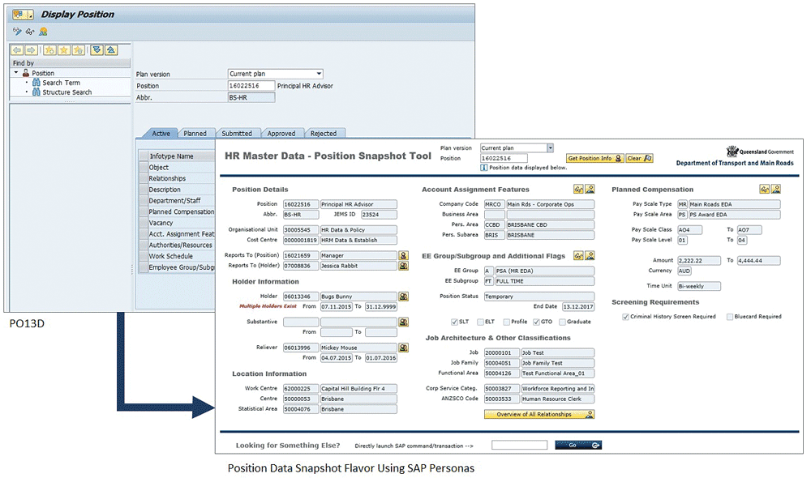This screenshot has width=811, height=478.
Task: Click the glasses display icon in PO13D toolbar
Action: tap(30, 32)
